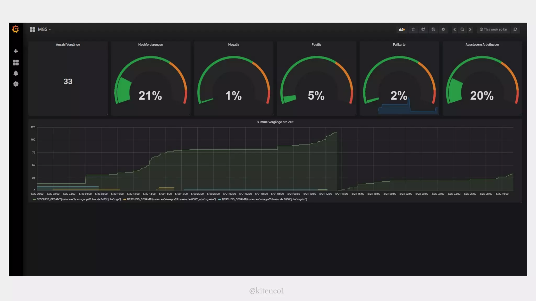Image resolution: width=536 pixels, height=301 pixels.
Task: Open the Alerting bell icon
Action: pyautogui.click(x=16, y=73)
